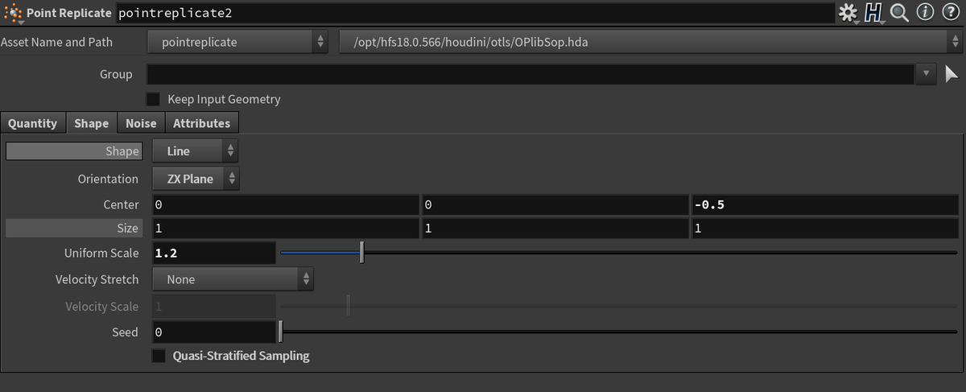This screenshot has height=392, width=966.
Task: Click the Center X field showing 0
Action: [x=285, y=204]
